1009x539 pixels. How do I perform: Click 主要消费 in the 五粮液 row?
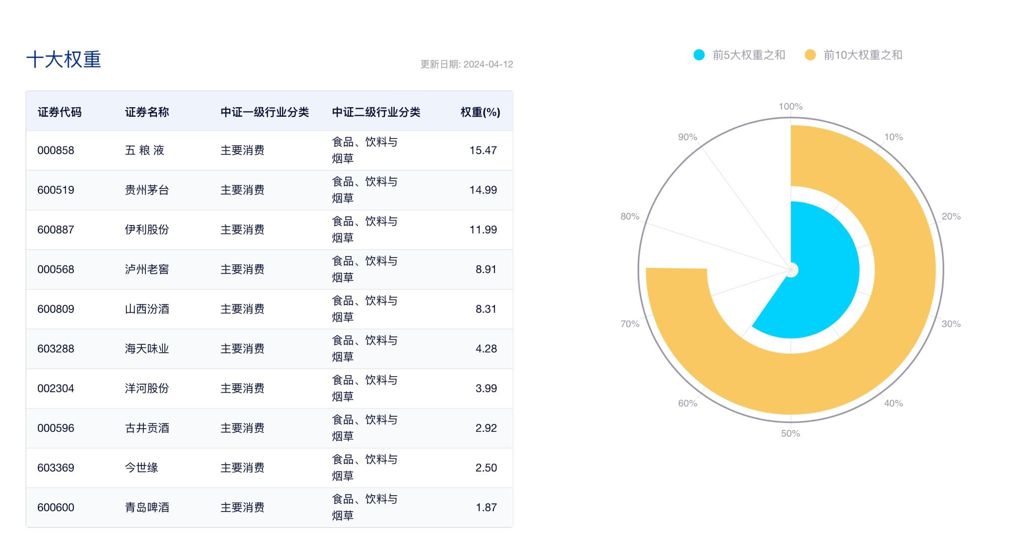[242, 150]
